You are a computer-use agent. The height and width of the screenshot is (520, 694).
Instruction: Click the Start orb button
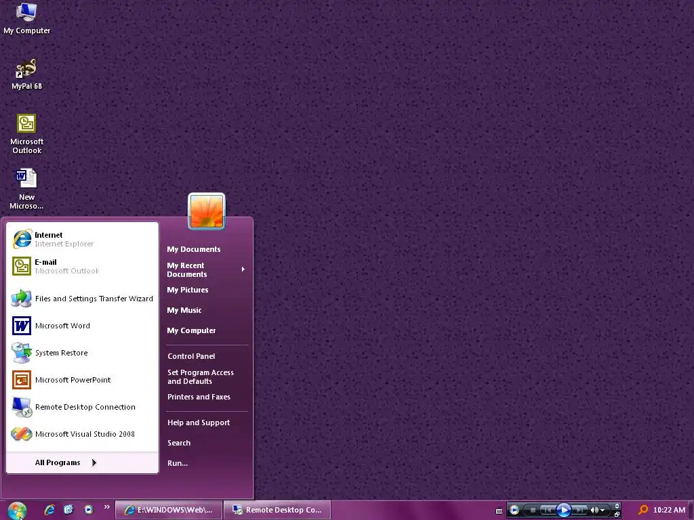(x=17, y=511)
